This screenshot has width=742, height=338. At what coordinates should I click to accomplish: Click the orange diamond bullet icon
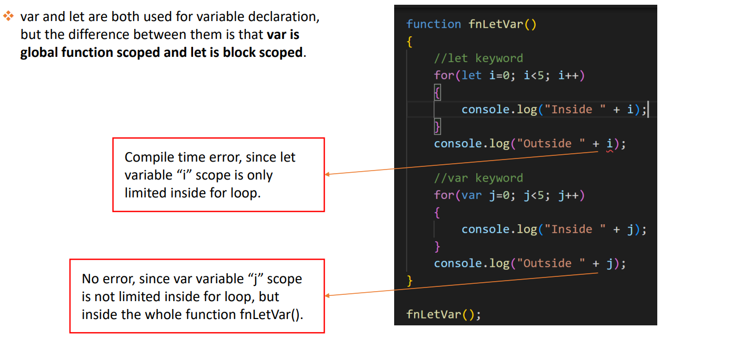pos(8,17)
